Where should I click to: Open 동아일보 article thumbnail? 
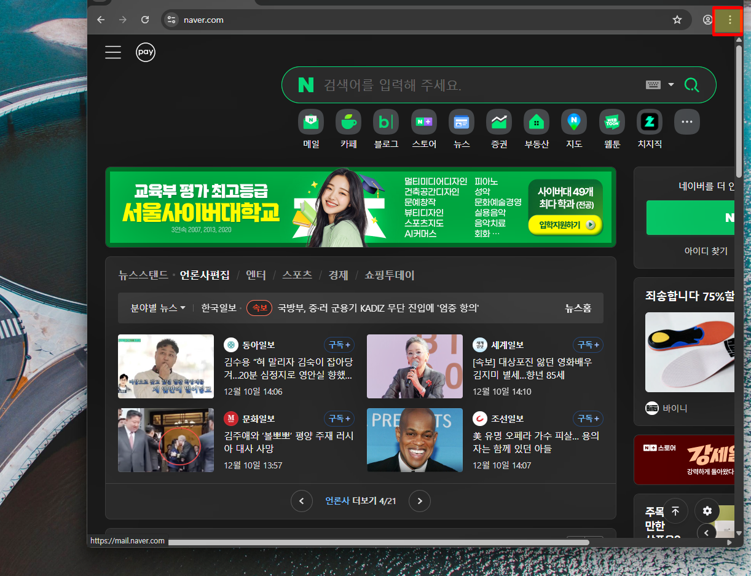pyautogui.click(x=166, y=366)
